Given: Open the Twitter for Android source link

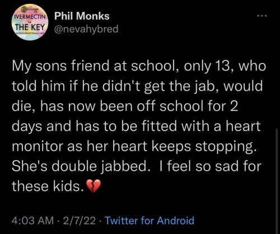Looking at the screenshot, I should (x=150, y=221).
